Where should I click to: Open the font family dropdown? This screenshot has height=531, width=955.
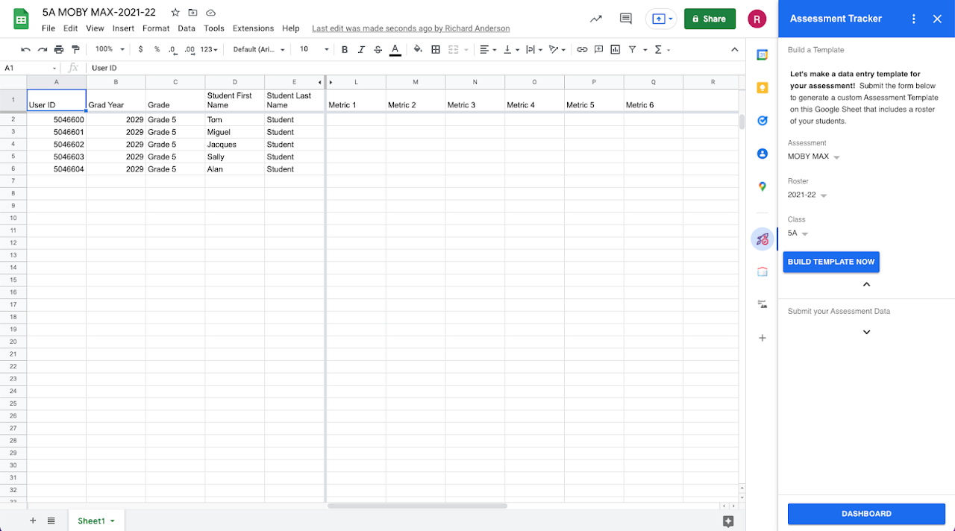(x=259, y=49)
